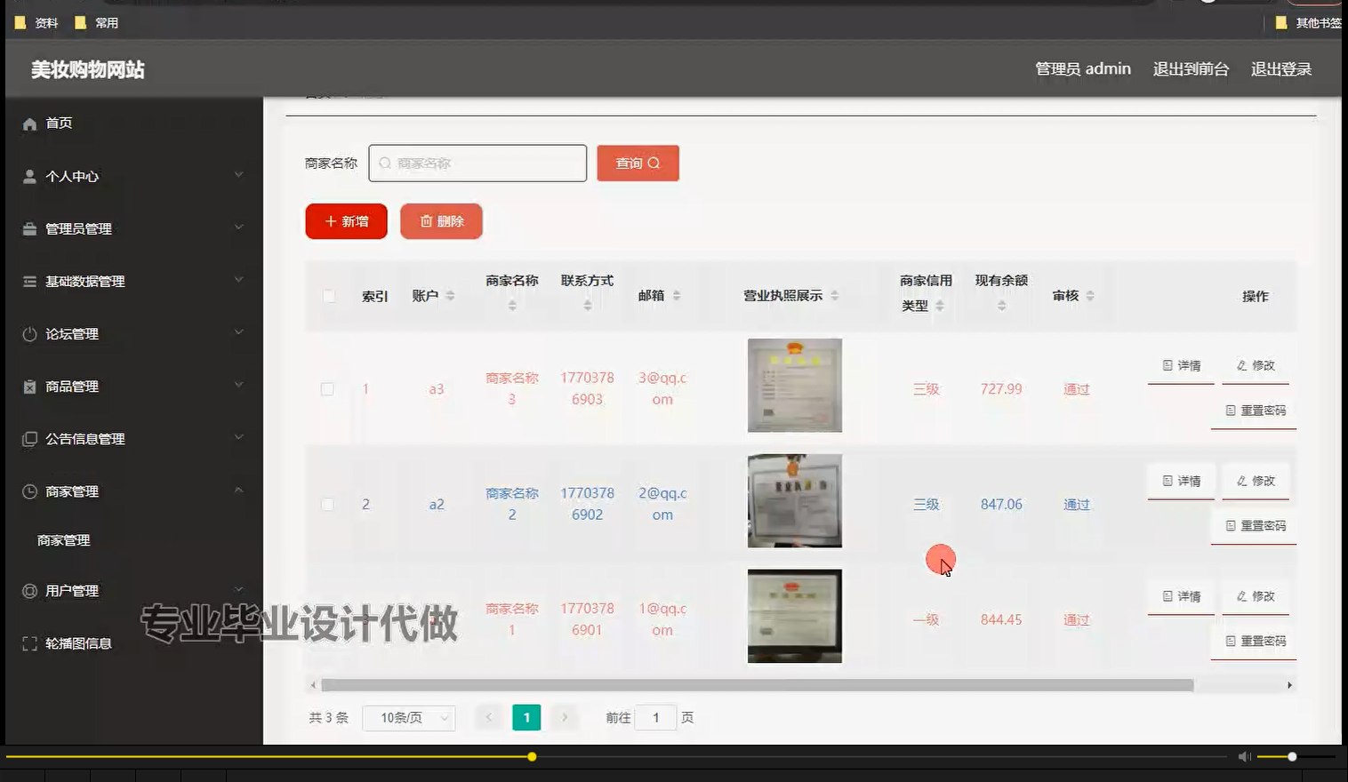Image resolution: width=1348 pixels, height=782 pixels.
Task: Open the 轮播图信息 menu item
Action: (78, 643)
